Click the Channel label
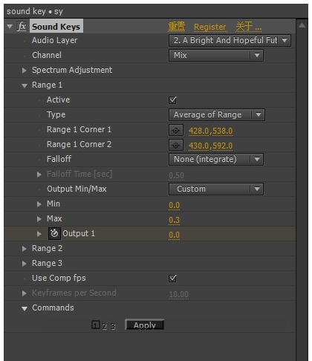The height and width of the screenshot is (361, 312). pyautogui.click(x=47, y=55)
